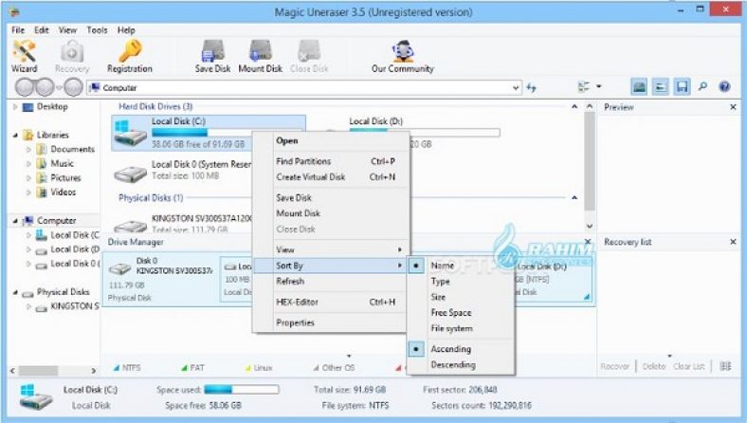Image resolution: width=747 pixels, height=423 pixels.
Task: Click the Recovery toolbar icon
Action: pyautogui.click(x=72, y=56)
